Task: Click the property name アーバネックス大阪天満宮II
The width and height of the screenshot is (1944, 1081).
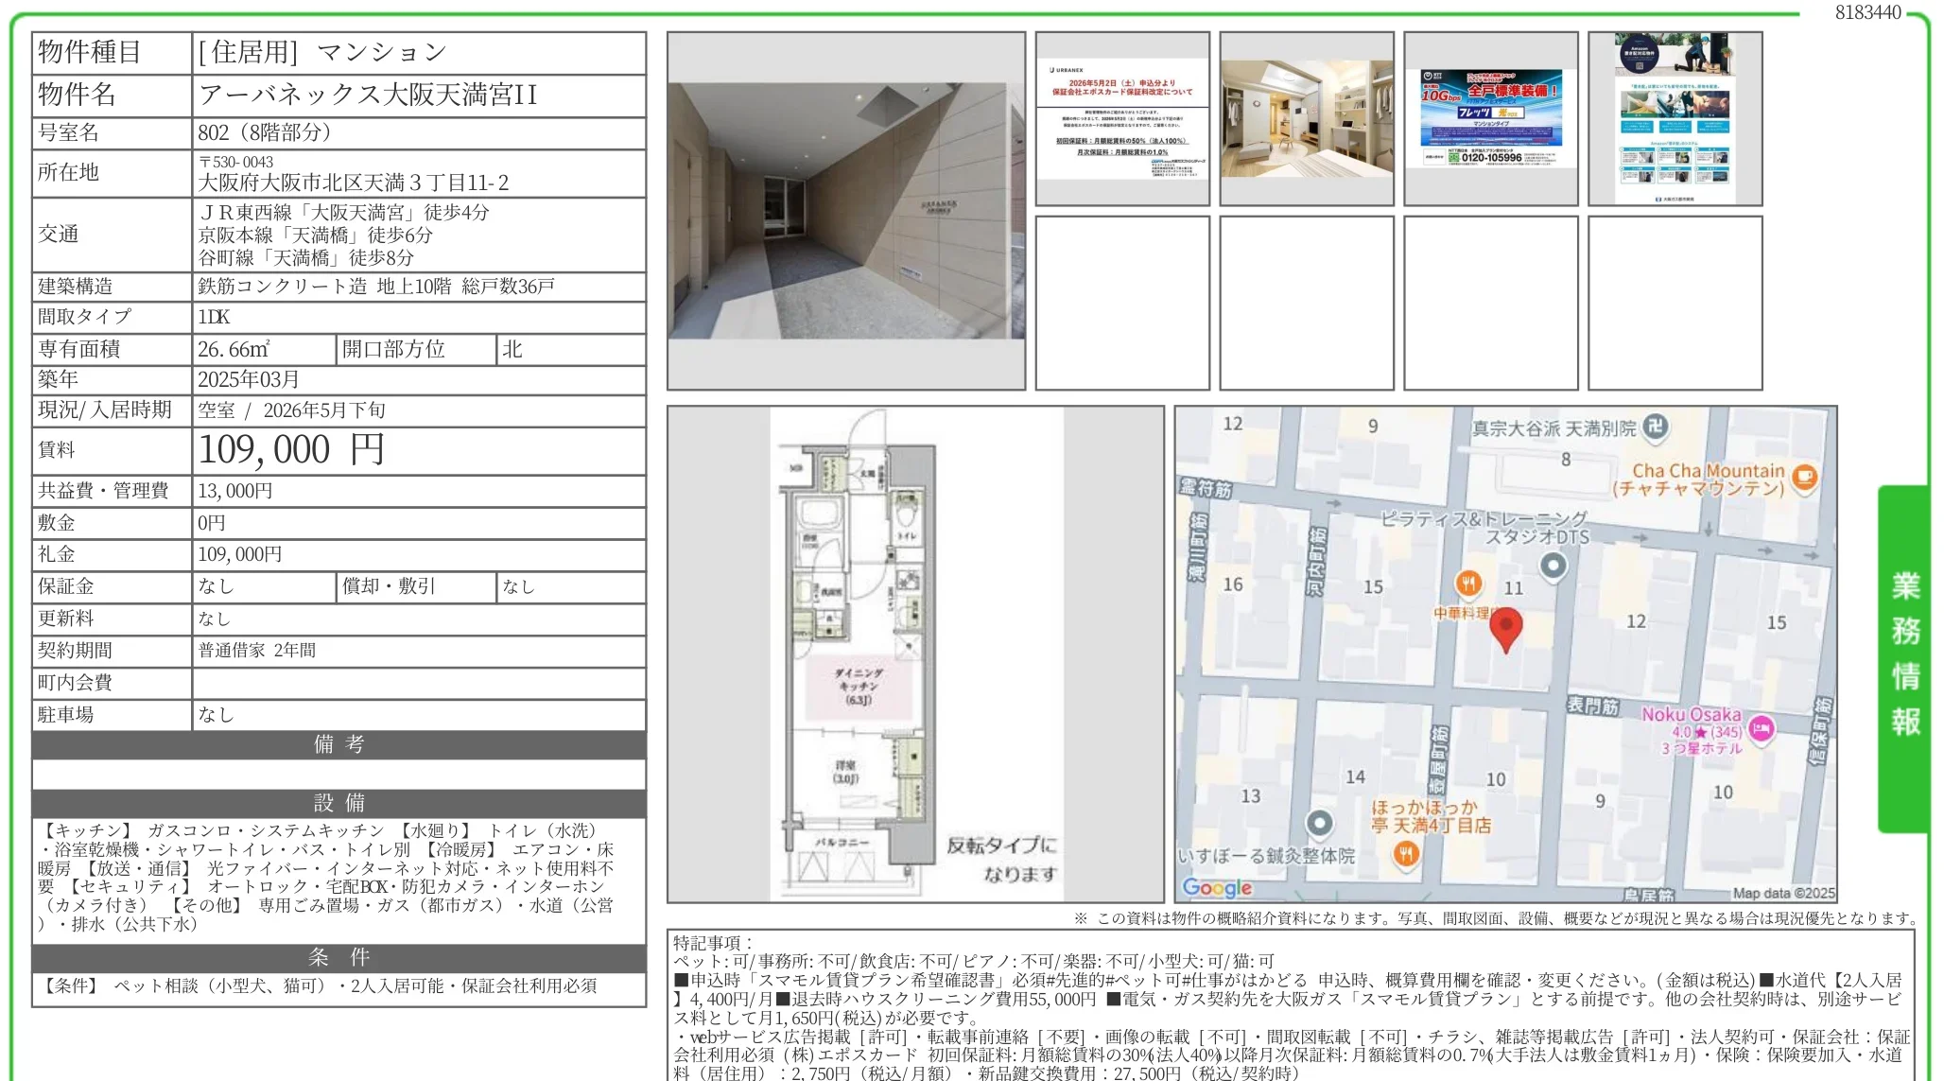Action: pyautogui.click(x=368, y=95)
